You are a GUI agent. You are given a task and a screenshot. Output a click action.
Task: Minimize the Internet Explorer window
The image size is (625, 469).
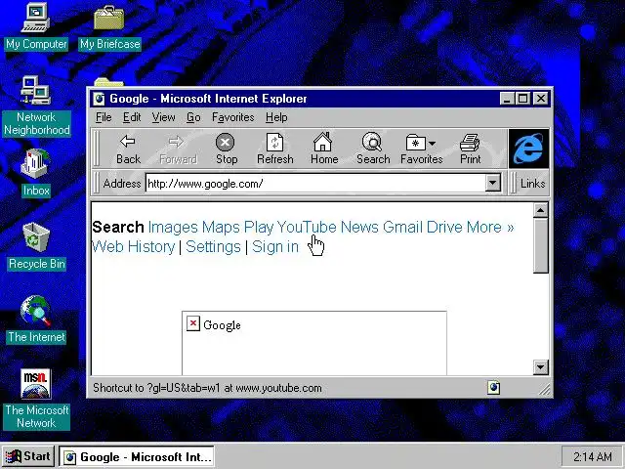point(507,99)
